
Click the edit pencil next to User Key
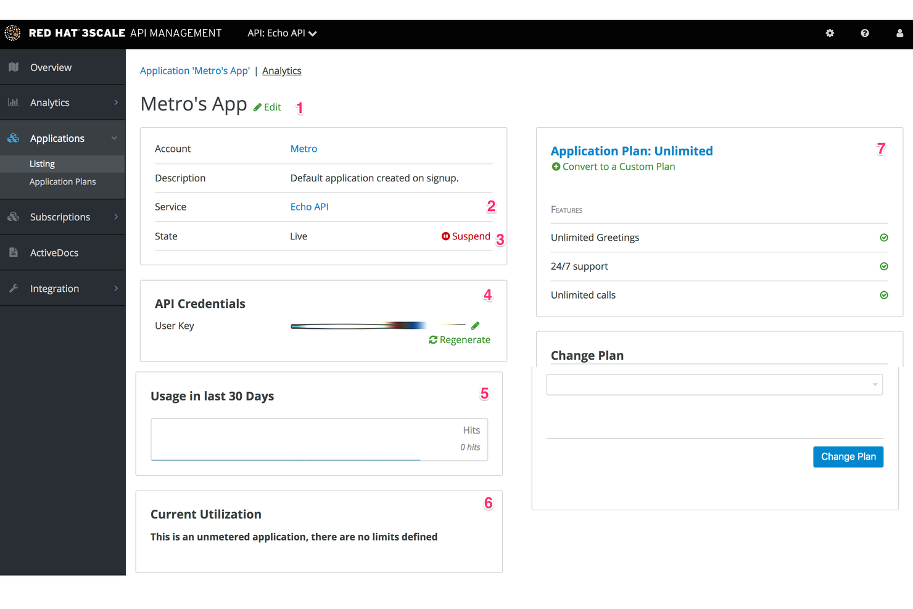475,325
